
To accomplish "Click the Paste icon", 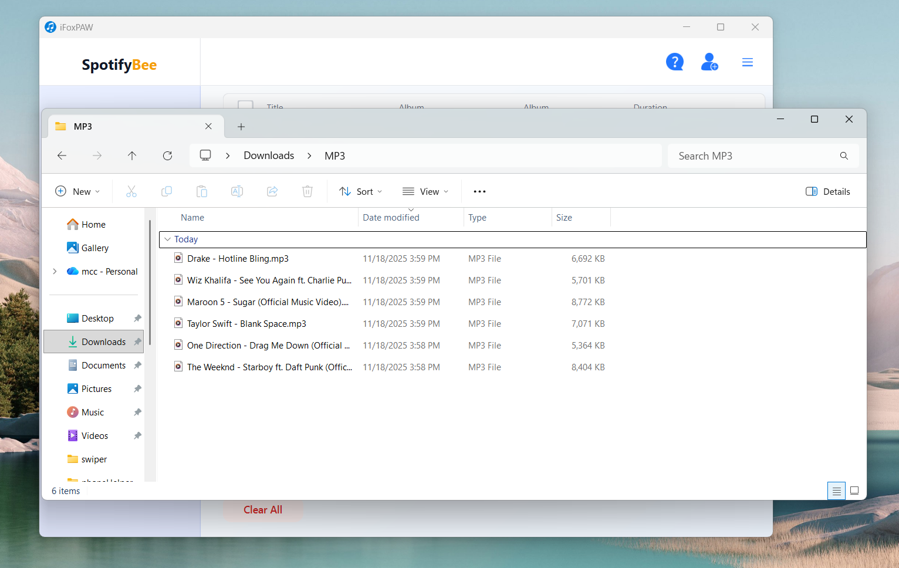I will pos(202,191).
